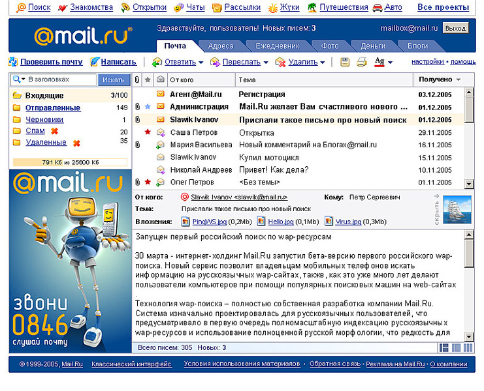
Task: Open the Ежедневник tab
Action: (x=277, y=46)
